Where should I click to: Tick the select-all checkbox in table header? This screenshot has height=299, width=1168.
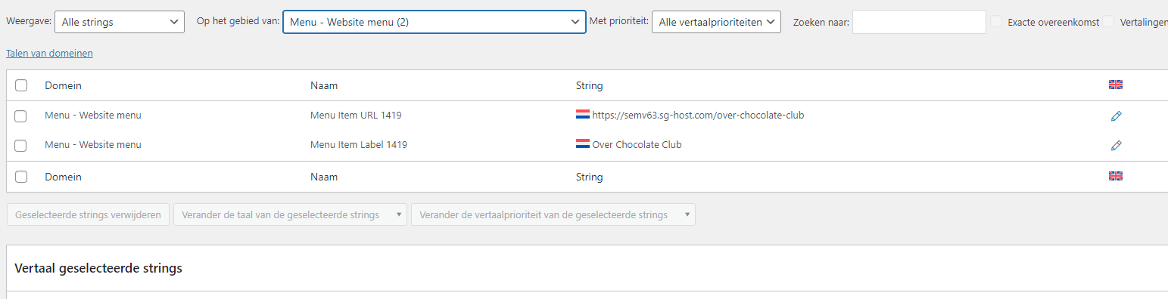(x=21, y=86)
